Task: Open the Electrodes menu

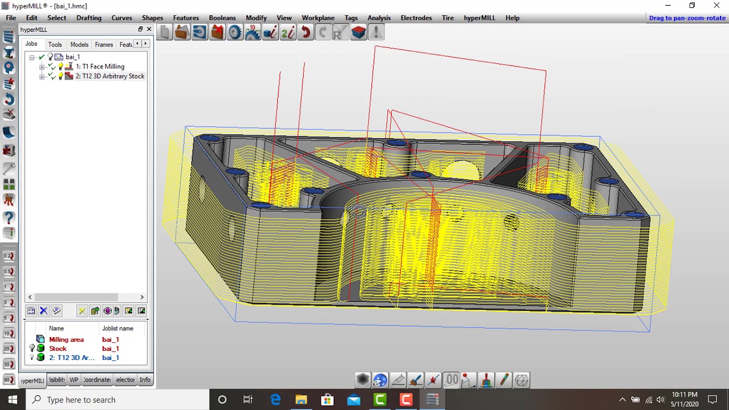Action: coord(416,18)
